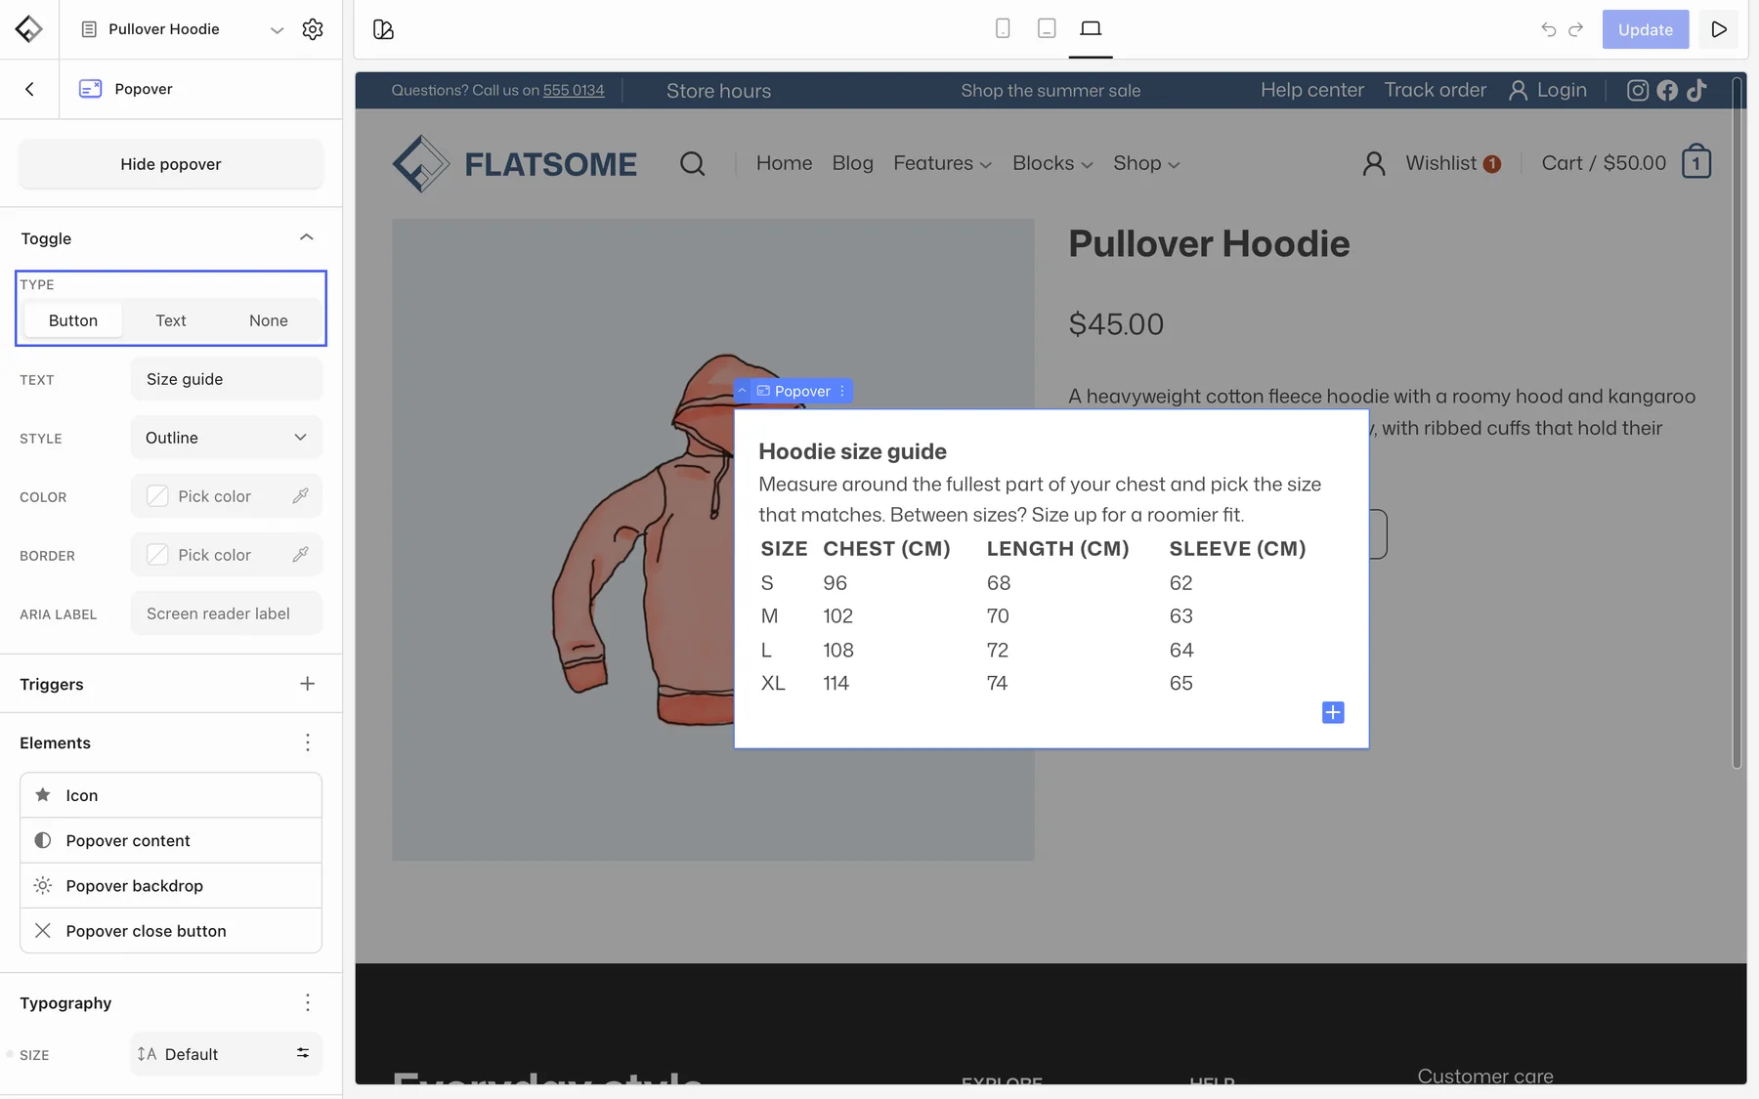Click the Flatsome logo in the editor header

click(28, 29)
